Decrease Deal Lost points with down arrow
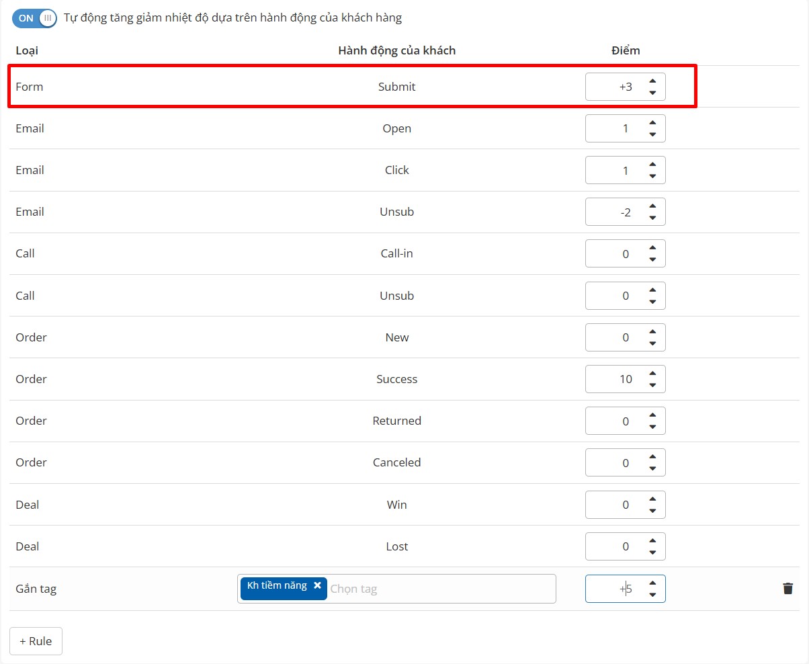The width and height of the screenshot is (809, 664). coord(652,552)
